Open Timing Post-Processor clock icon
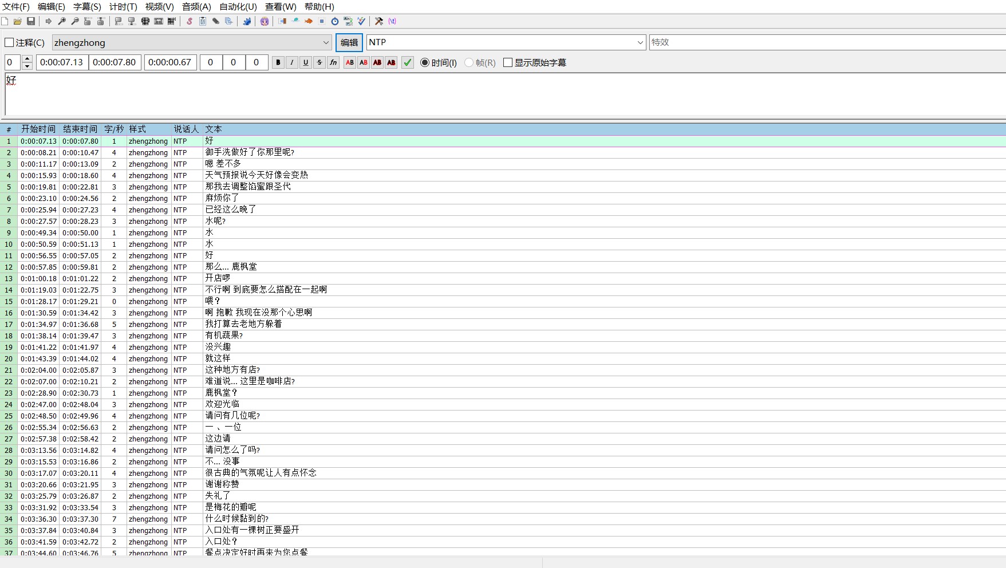 (x=335, y=21)
